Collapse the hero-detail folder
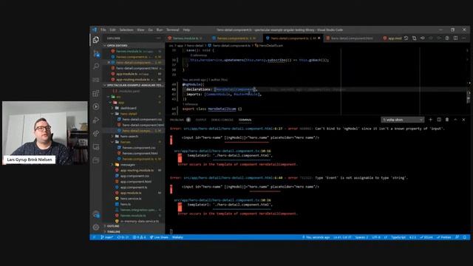The height and width of the screenshot is (266, 473). pos(129,114)
